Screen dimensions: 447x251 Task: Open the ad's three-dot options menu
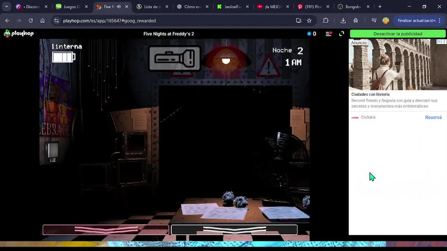tap(444, 42)
